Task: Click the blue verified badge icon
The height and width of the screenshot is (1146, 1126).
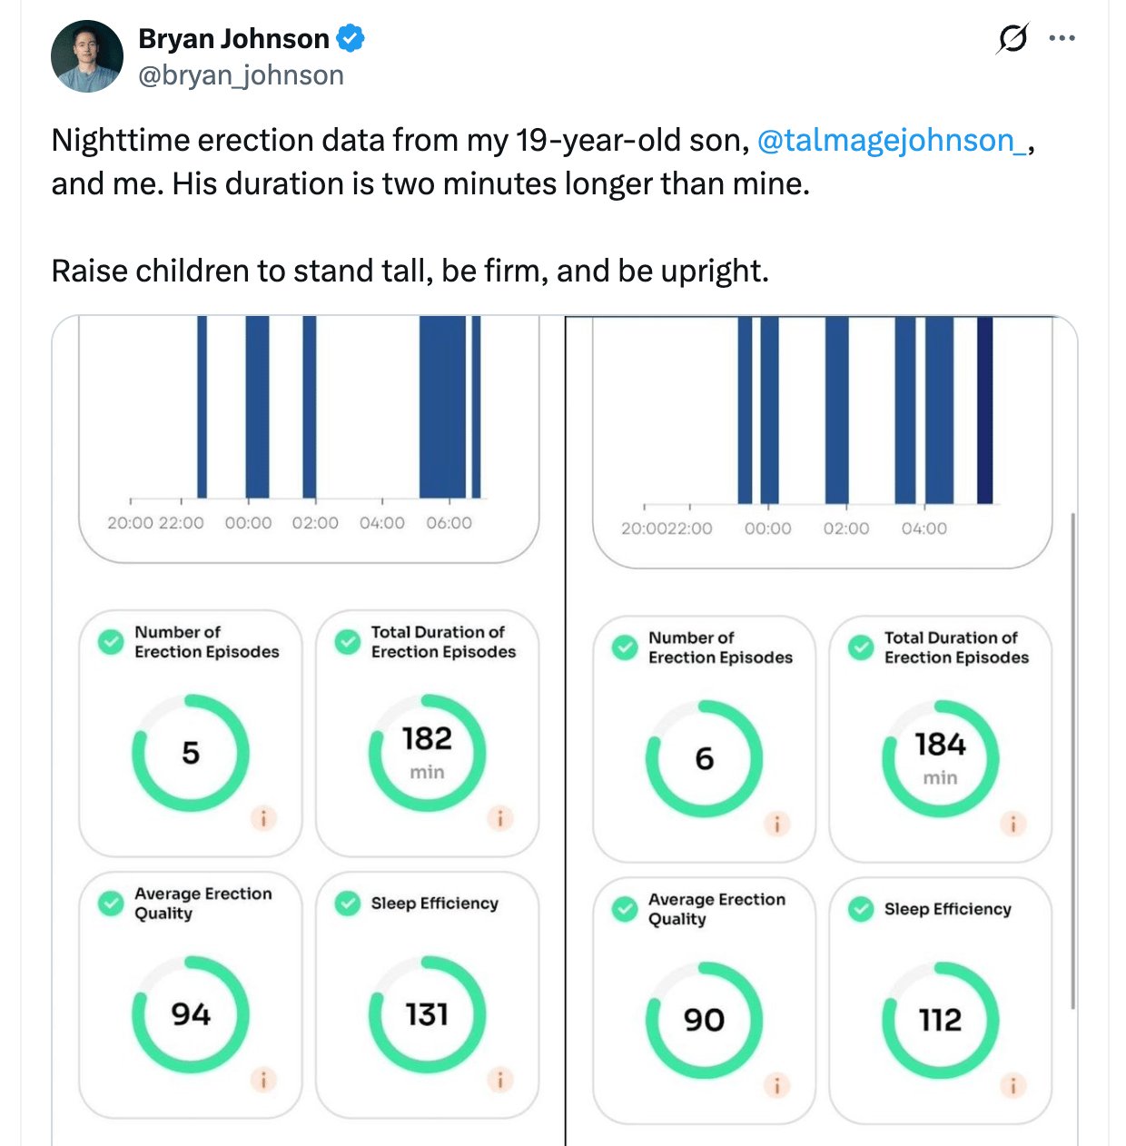Action: [351, 39]
